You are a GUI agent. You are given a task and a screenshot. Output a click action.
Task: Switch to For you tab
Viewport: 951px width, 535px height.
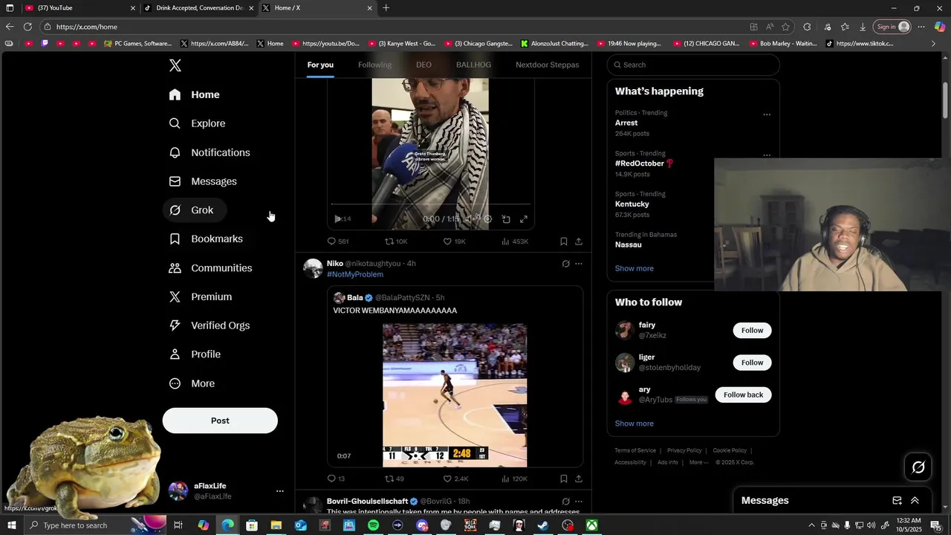click(x=320, y=65)
